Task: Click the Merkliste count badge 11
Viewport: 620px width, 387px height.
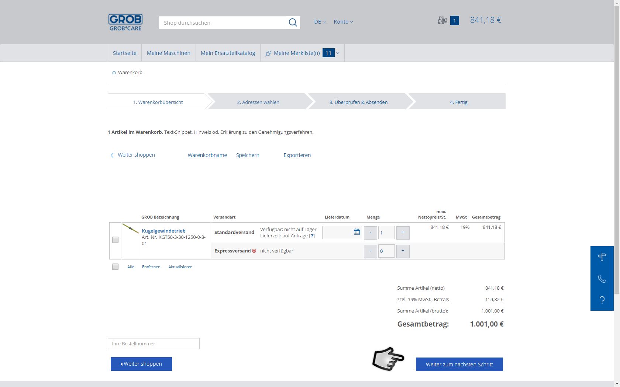Action: coord(328,53)
